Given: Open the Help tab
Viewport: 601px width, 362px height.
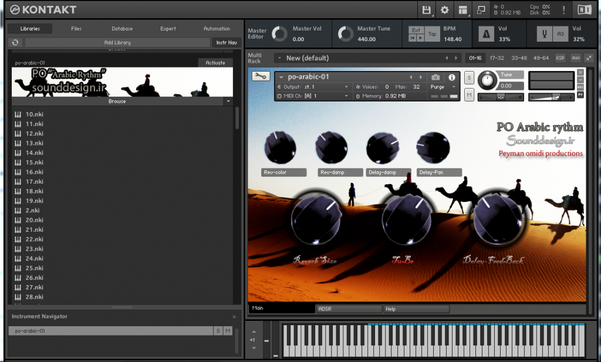Looking at the screenshot, I should [x=416, y=309].
